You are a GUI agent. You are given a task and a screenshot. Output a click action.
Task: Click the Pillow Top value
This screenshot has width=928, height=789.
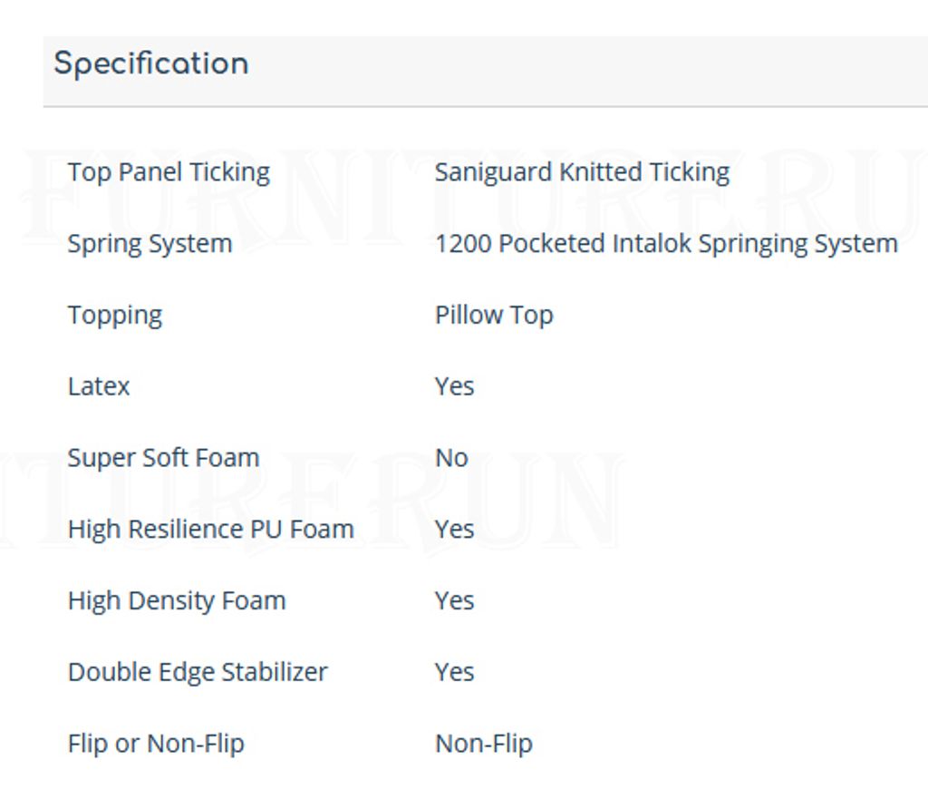(x=494, y=315)
